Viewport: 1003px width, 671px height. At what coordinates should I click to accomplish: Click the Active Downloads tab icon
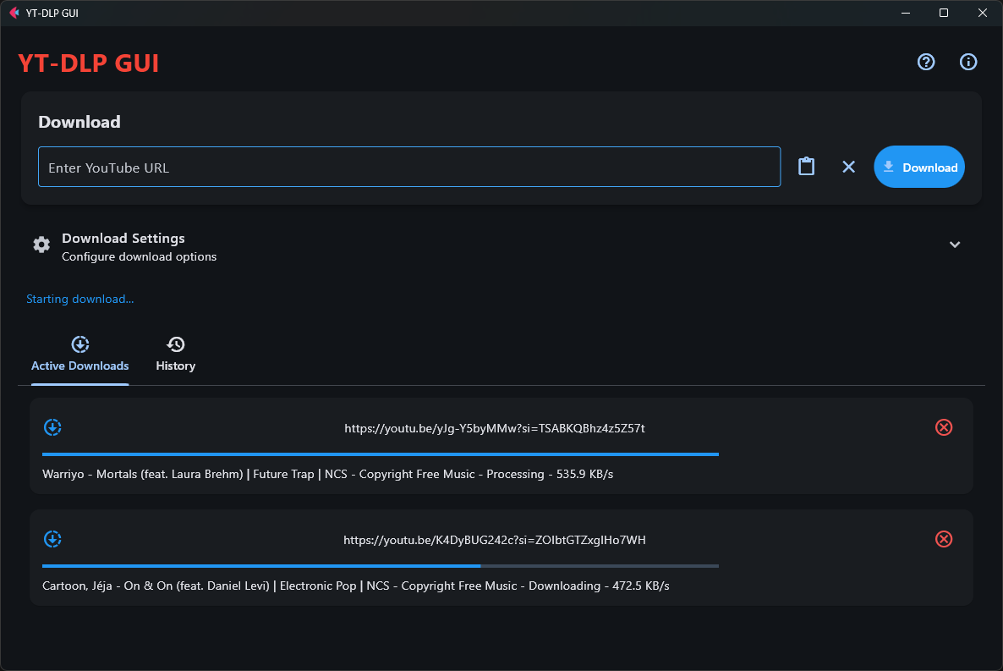coord(79,344)
